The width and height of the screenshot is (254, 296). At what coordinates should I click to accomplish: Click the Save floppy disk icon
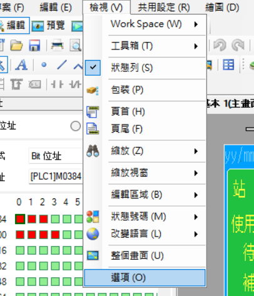pos(34,45)
